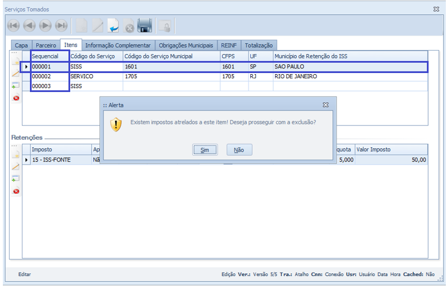Click the greyed-out edit document icon

pos(97,26)
